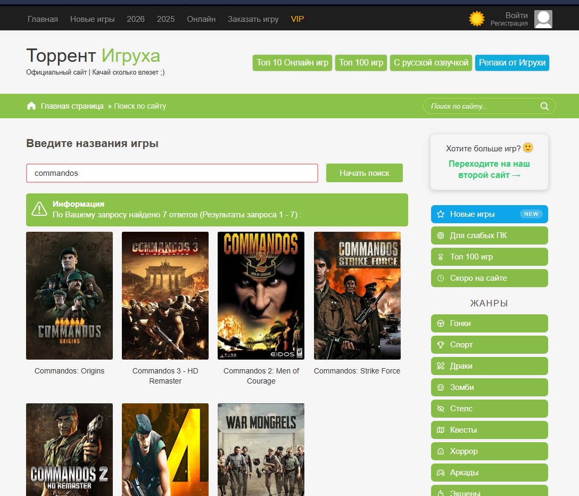579x496 pixels.
Task: Open Новые игры in top navigation
Action: (x=92, y=19)
